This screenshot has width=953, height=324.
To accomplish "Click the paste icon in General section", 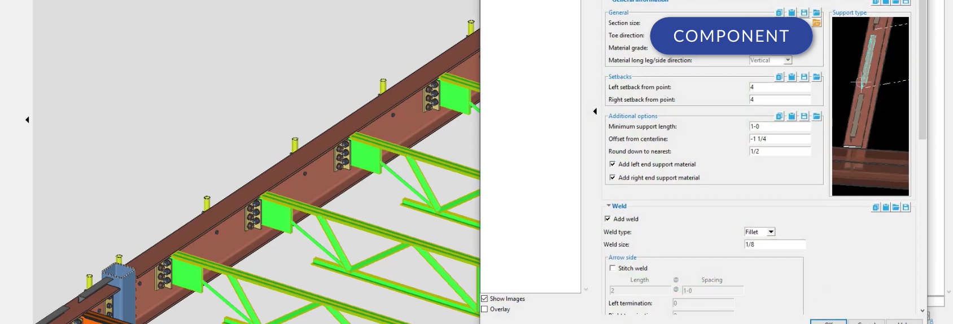I will pyautogui.click(x=792, y=12).
